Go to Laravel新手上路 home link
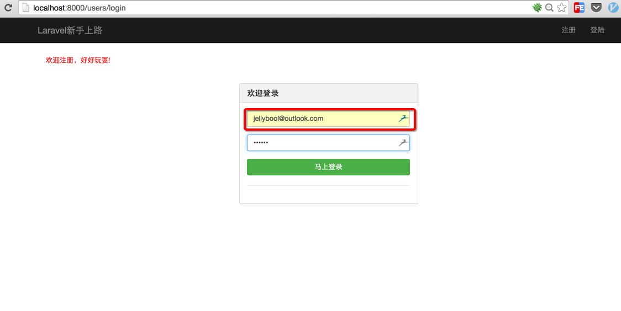Viewport: 621px width, 311px height. pyautogui.click(x=70, y=30)
